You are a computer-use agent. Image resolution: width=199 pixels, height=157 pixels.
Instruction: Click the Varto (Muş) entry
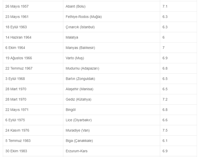click(75, 58)
